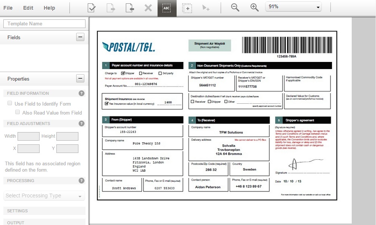Enable Use Field to Identify Form

click(x=10, y=103)
